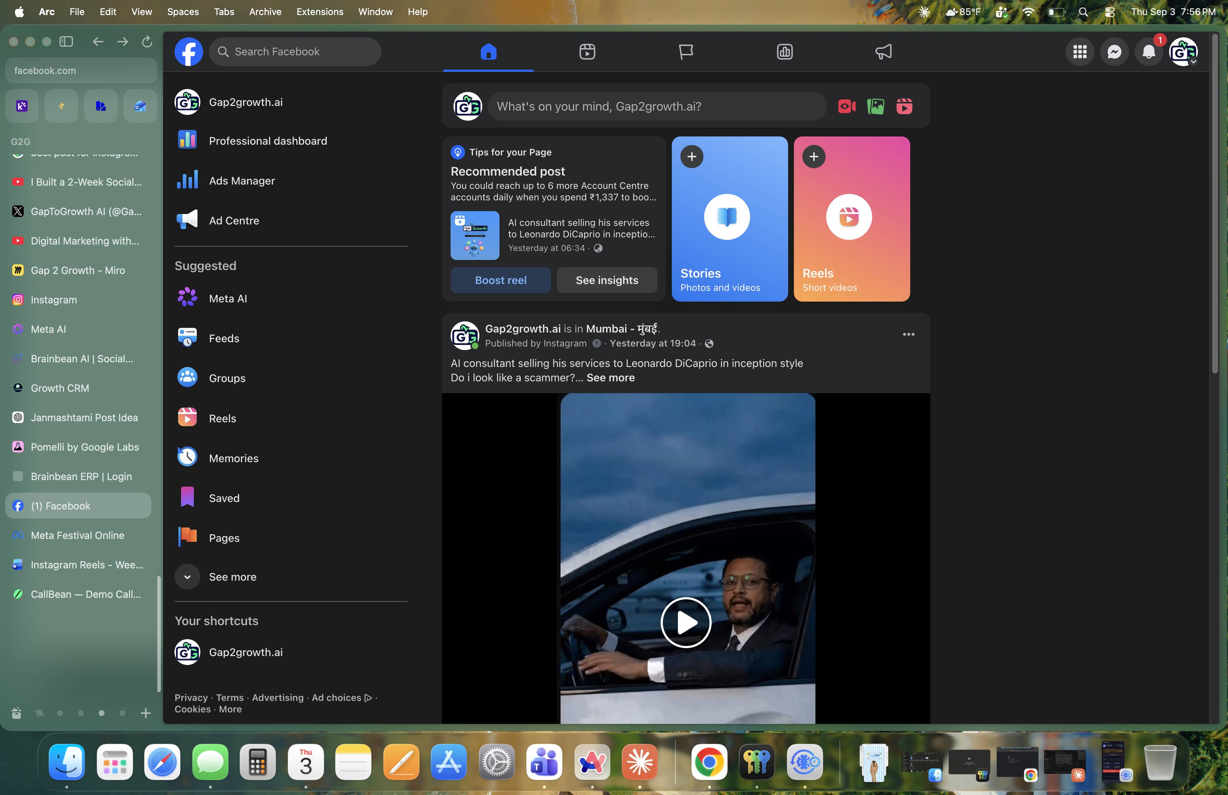Click the See insights button
1228x795 pixels.
607,280
